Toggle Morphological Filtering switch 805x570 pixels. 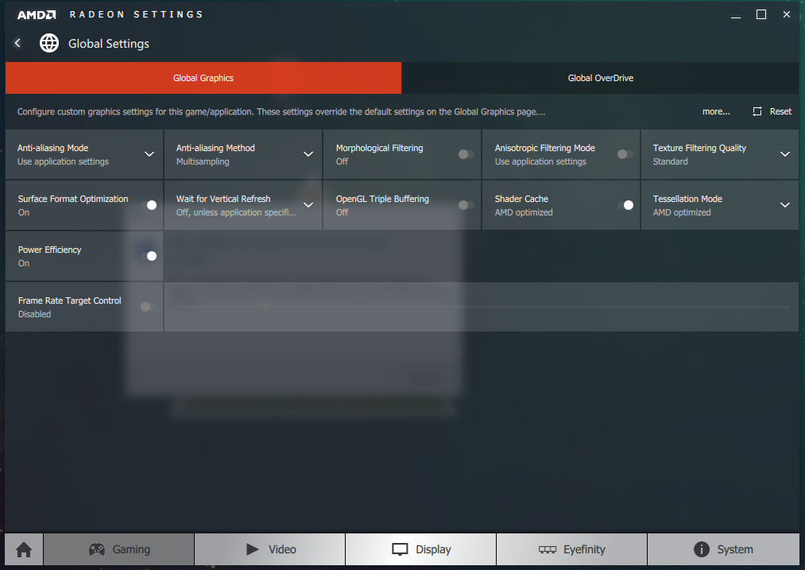(466, 154)
